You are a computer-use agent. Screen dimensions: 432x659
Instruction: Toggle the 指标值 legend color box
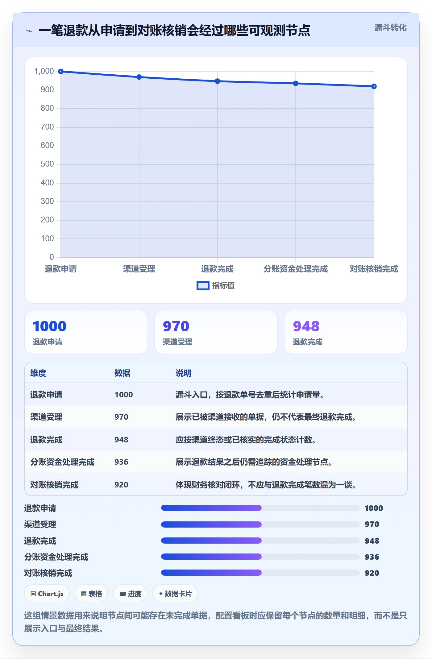coord(203,286)
